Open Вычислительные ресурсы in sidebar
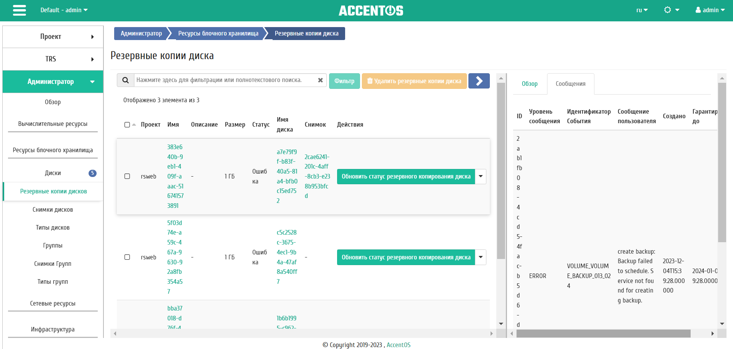The height and width of the screenshot is (349, 733). point(53,124)
